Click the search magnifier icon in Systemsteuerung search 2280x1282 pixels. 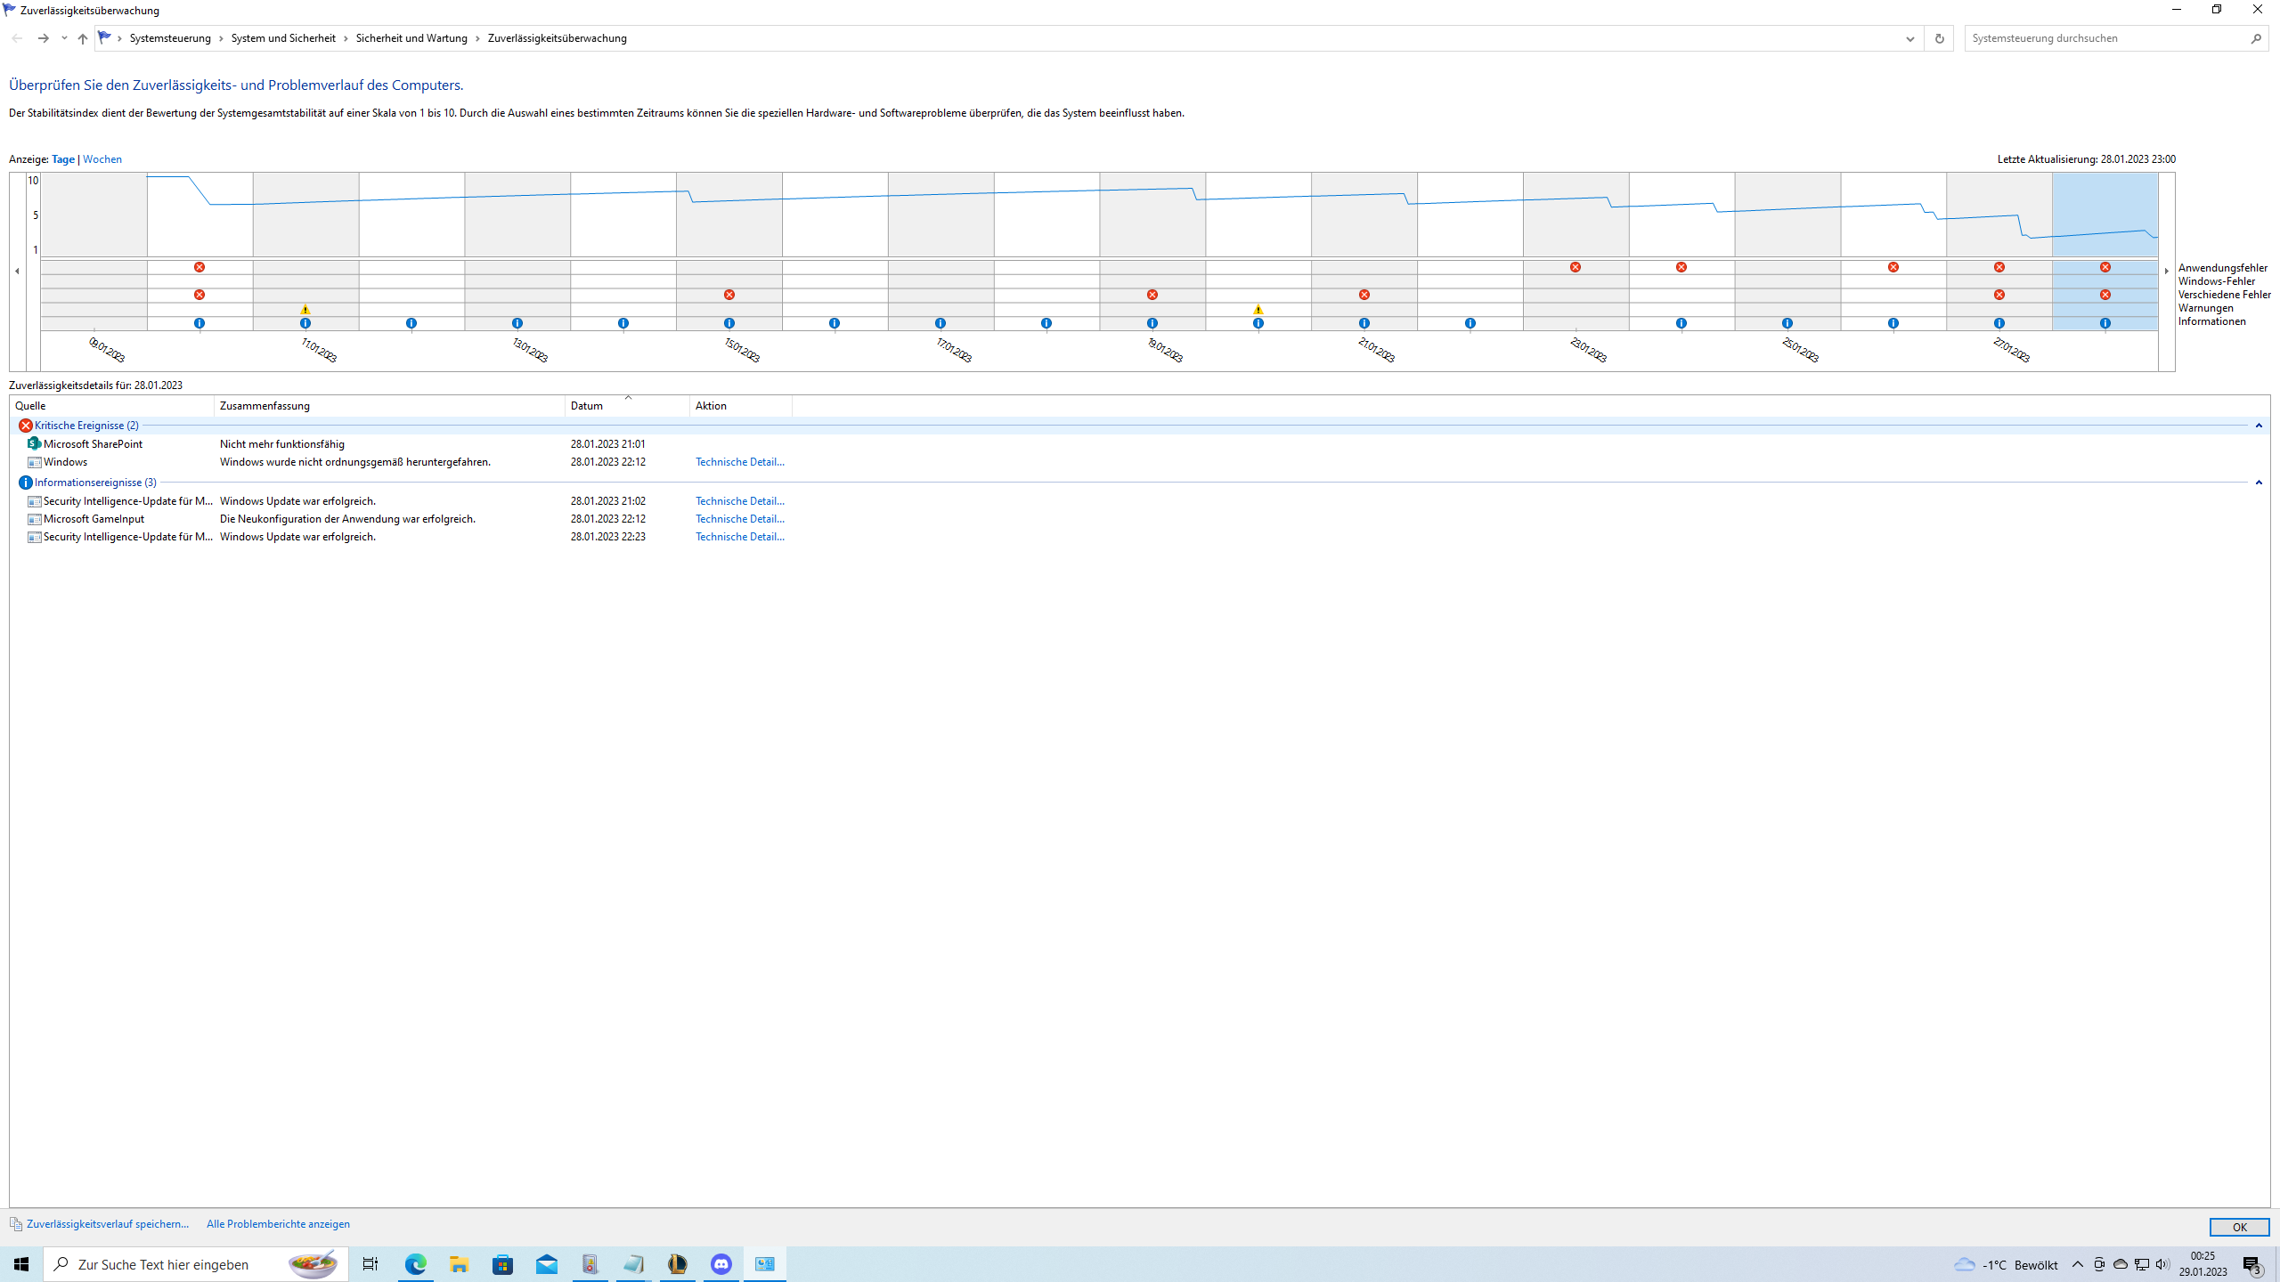coord(2256,38)
